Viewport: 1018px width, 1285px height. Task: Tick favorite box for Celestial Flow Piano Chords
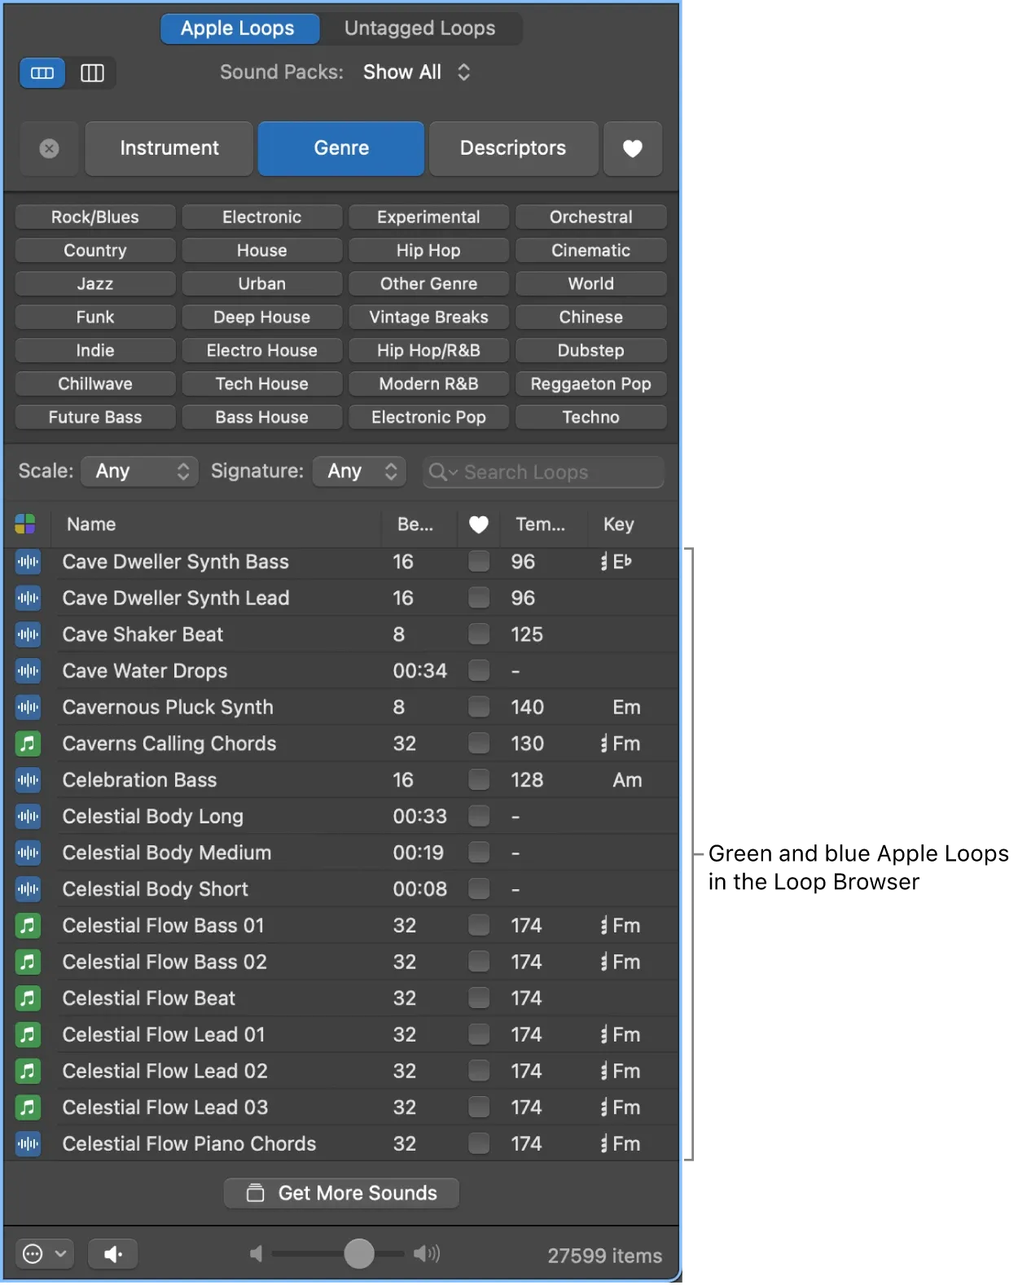coord(479,1144)
